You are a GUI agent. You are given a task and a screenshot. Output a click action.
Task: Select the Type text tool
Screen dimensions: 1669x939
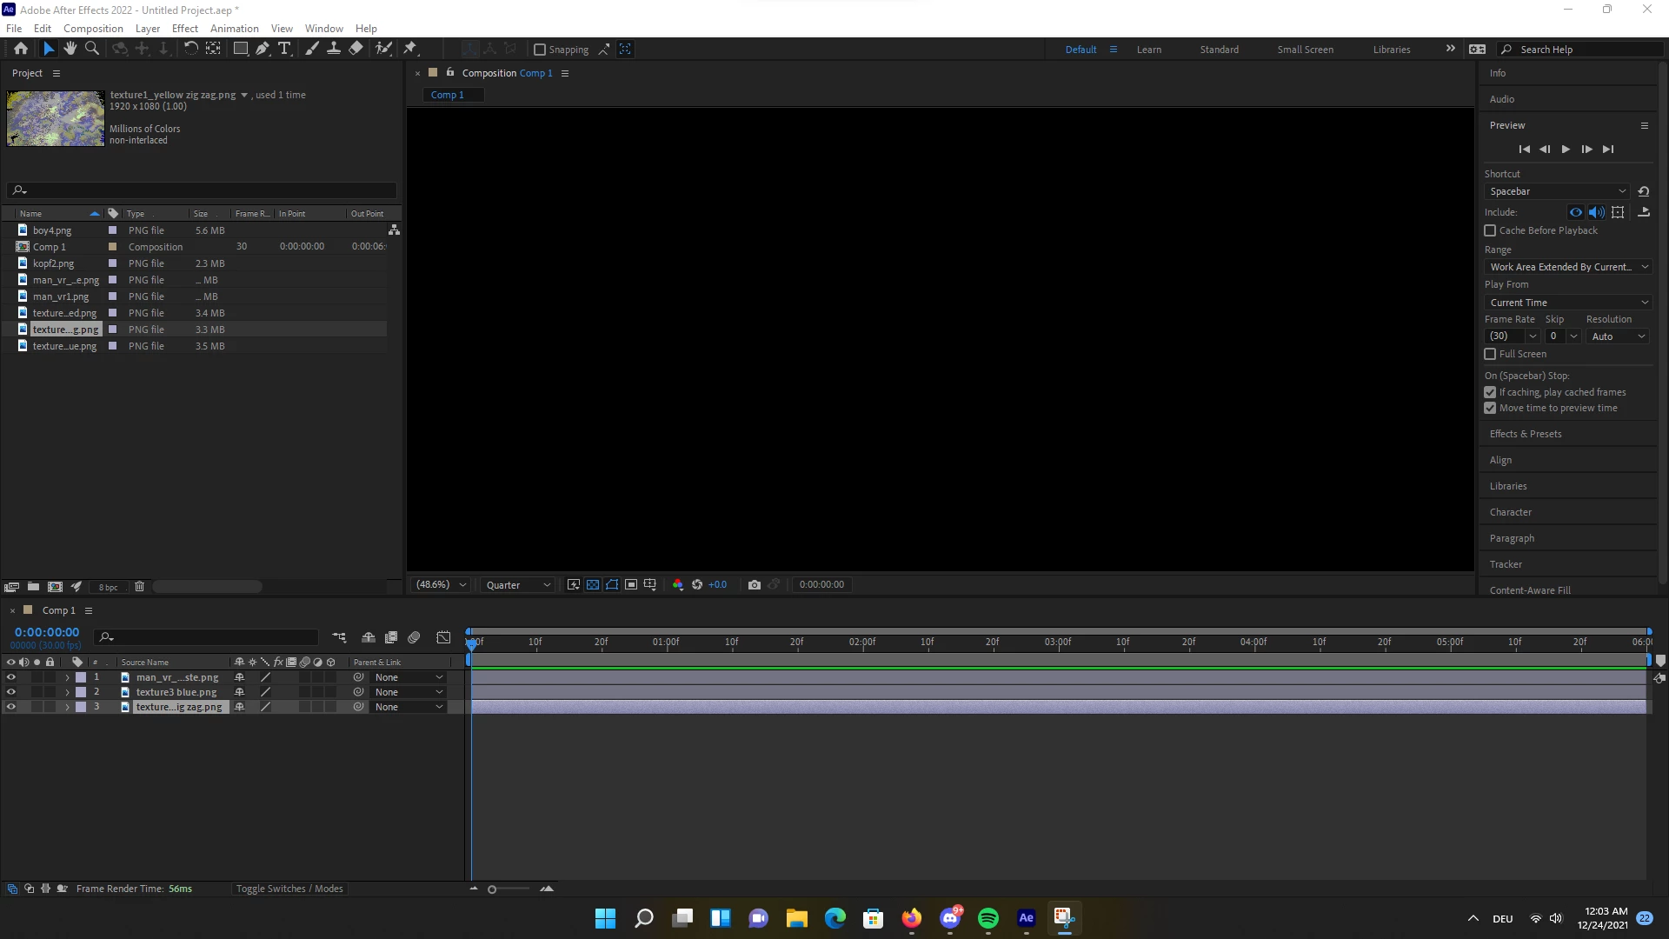coord(284,49)
